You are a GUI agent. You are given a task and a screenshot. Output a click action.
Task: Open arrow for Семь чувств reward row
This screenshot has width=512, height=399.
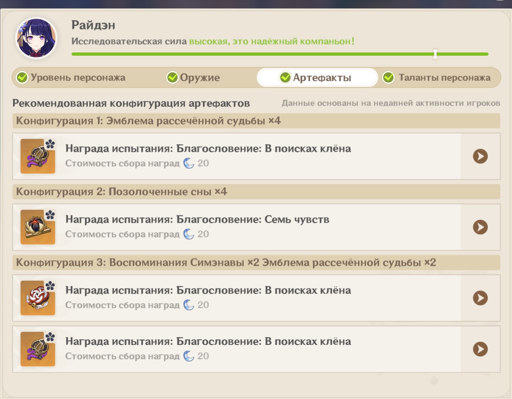(x=480, y=227)
